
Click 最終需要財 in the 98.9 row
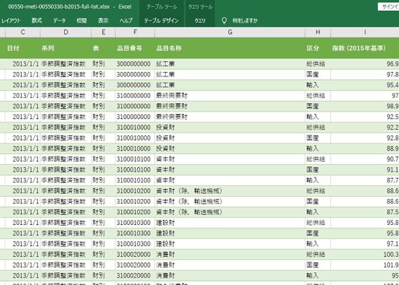click(172, 106)
